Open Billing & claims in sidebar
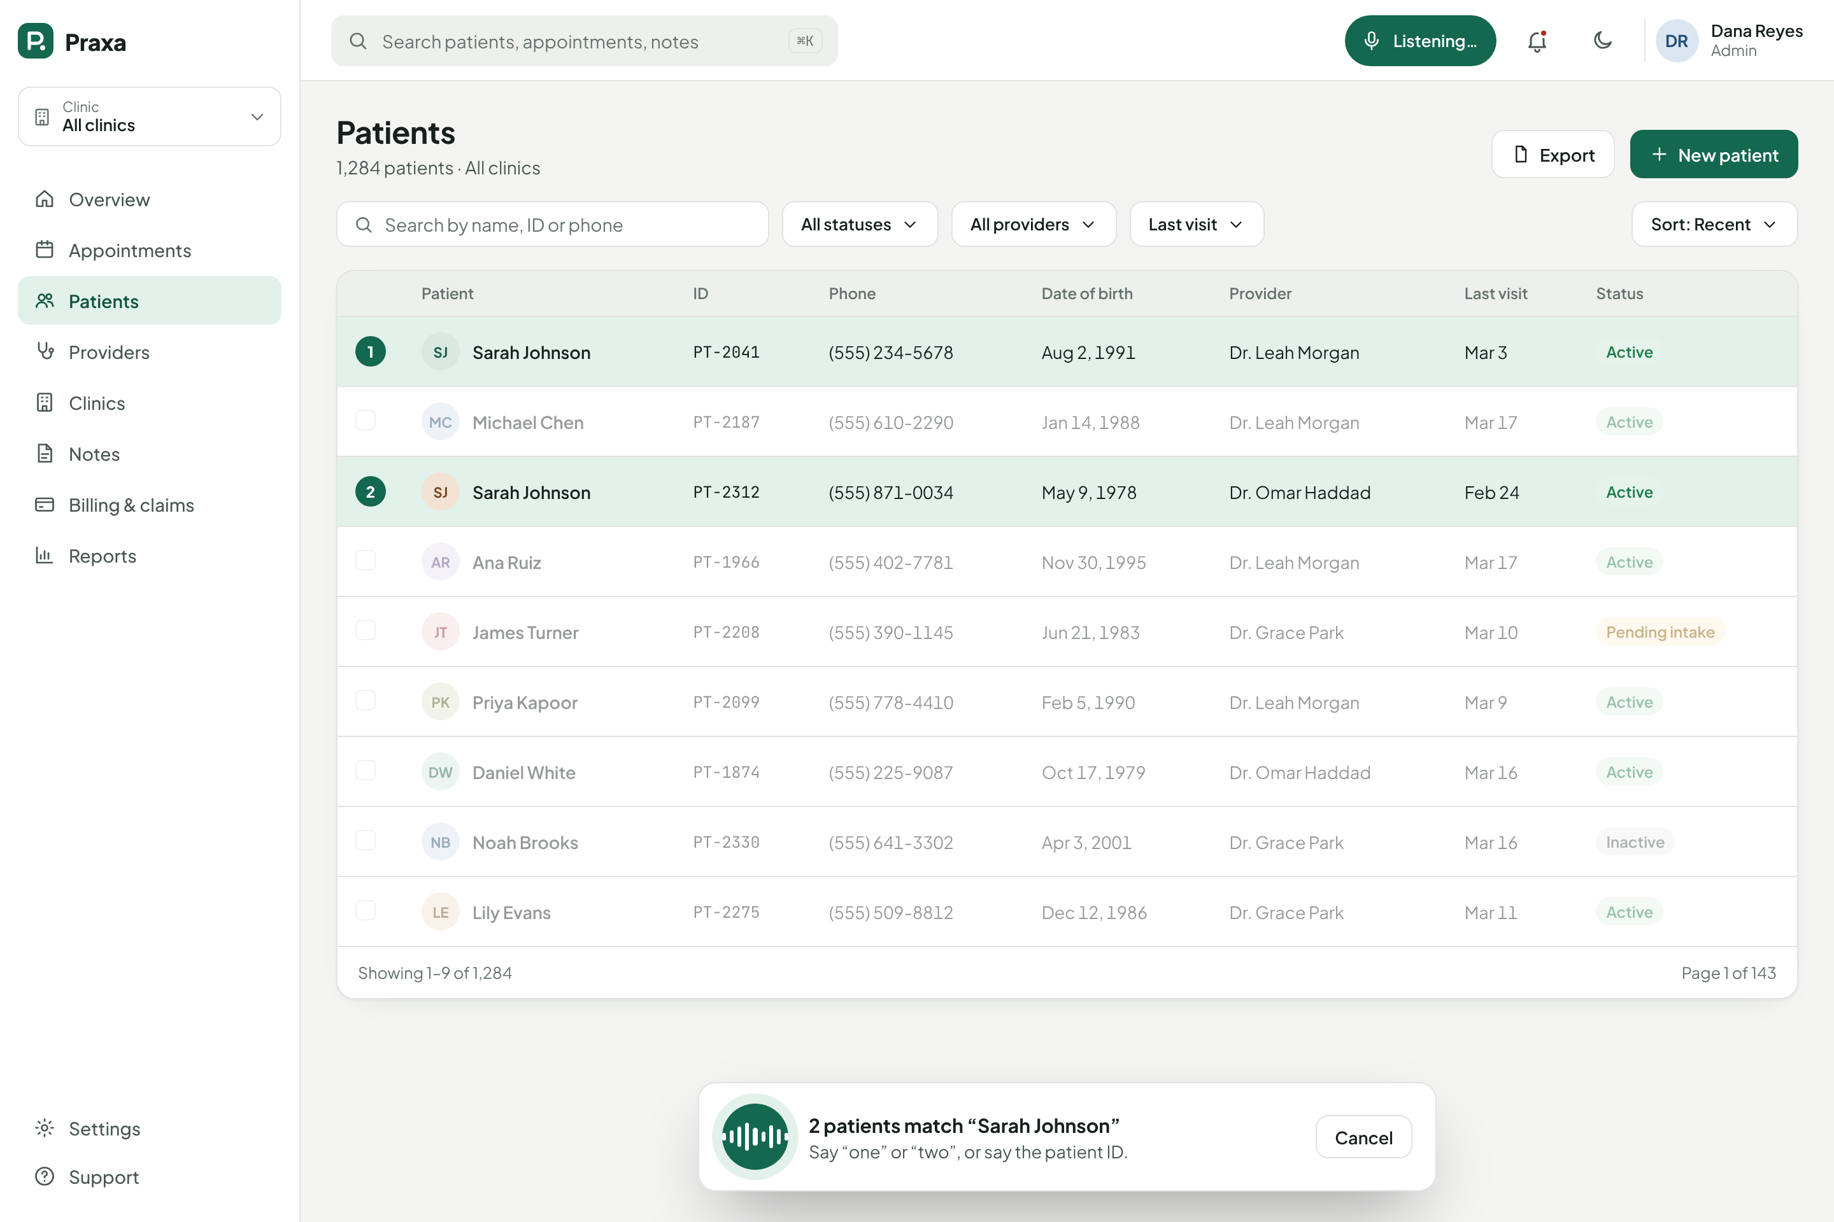Viewport: 1834px width, 1222px height. click(x=150, y=505)
